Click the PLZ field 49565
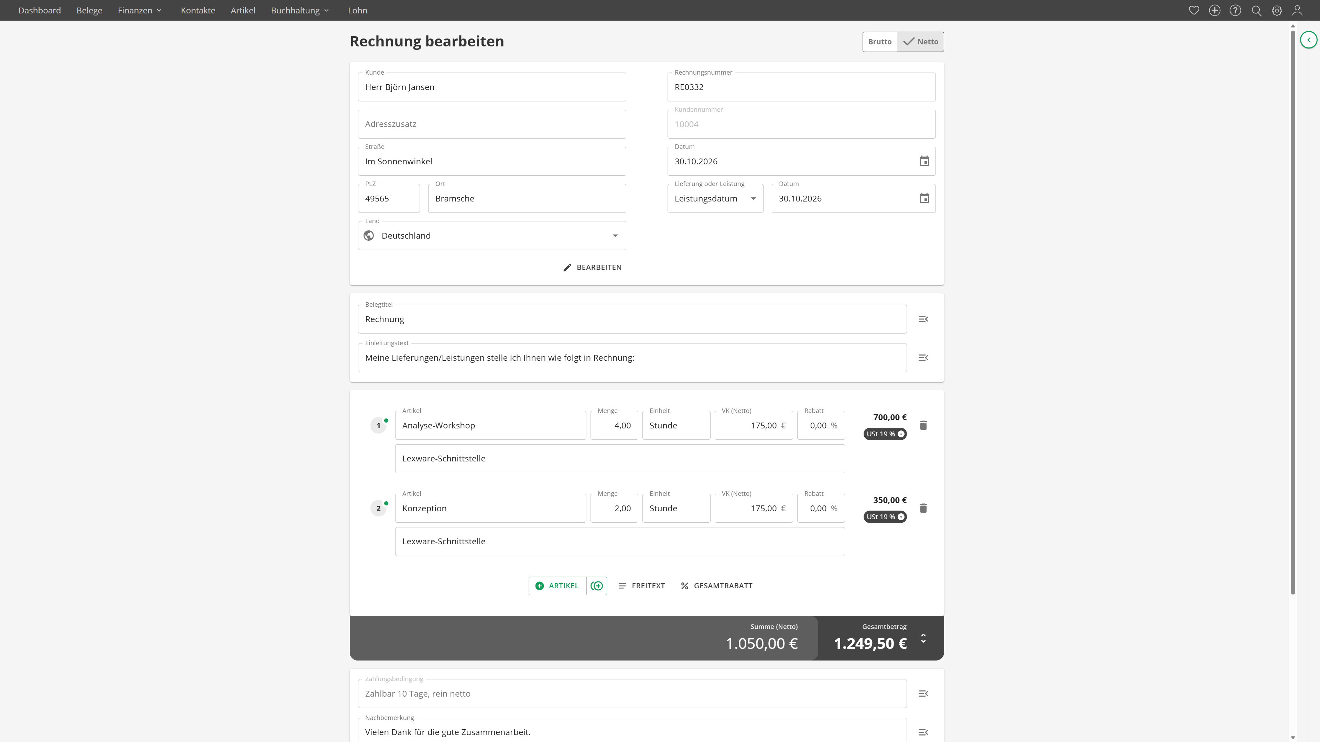The width and height of the screenshot is (1320, 742). [x=389, y=198]
